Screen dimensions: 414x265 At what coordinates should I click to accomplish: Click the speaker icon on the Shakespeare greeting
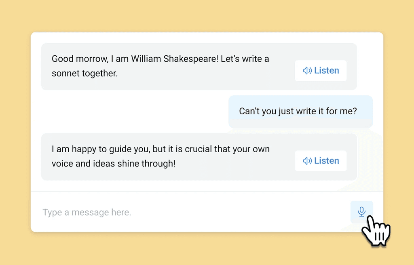[x=307, y=71]
